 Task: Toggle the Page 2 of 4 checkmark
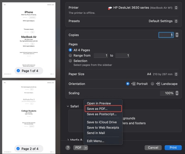[18, 149]
